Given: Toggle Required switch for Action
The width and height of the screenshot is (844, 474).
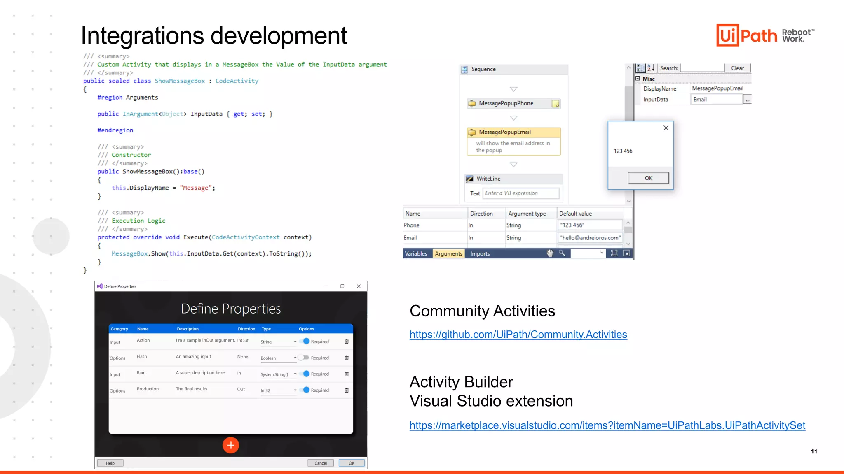Looking at the screenshot, I should 305,341.
